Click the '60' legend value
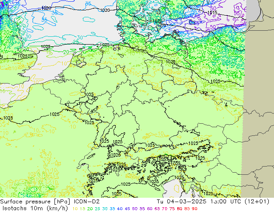The width and height of the screenshot is (274, 212). click(150, 209)
